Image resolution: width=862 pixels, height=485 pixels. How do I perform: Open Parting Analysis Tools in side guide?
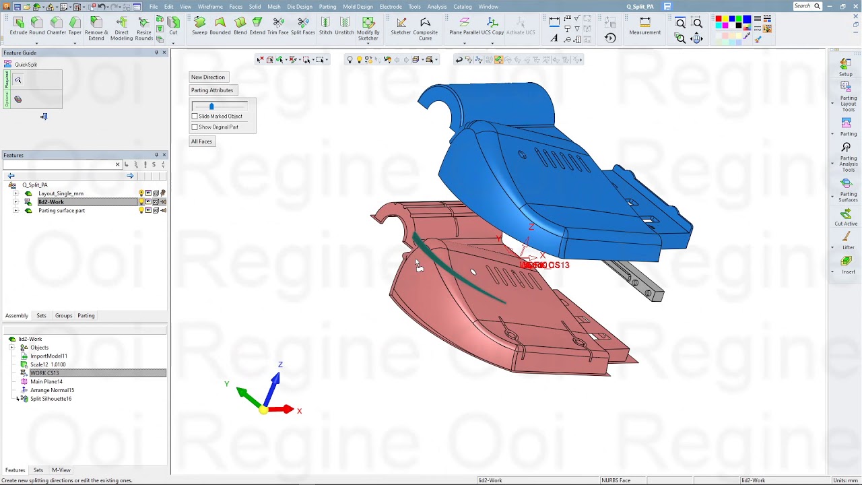coord(847,157)
